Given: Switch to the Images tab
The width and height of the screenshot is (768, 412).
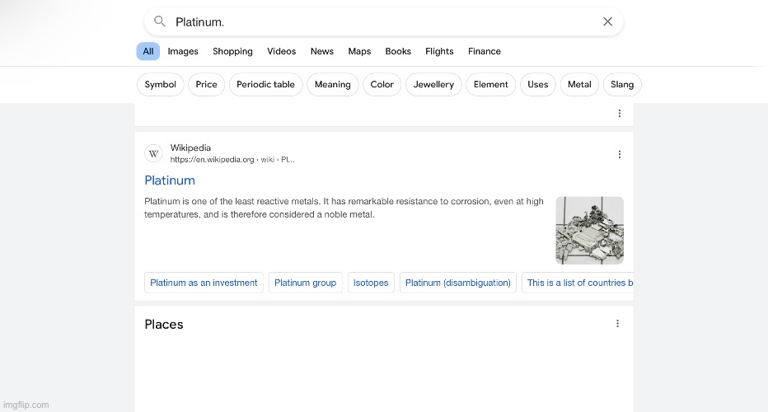Looking at the screenshot, I should (x=183, y=51).
